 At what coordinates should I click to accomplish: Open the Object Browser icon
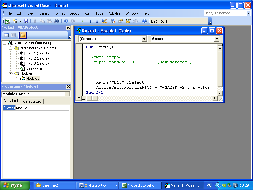coord(128,21)
